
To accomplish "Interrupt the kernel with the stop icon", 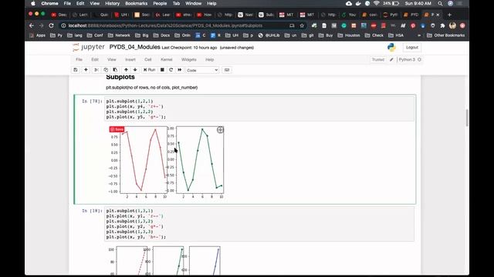I will point(162,70).
